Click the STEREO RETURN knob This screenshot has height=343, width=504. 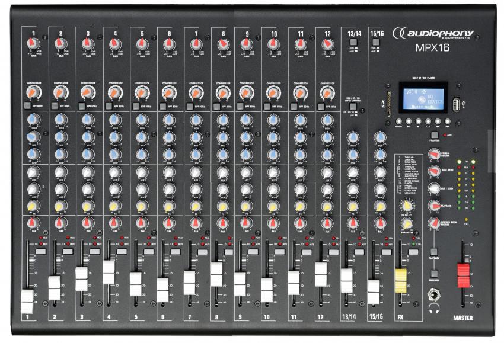click(434, 153)
